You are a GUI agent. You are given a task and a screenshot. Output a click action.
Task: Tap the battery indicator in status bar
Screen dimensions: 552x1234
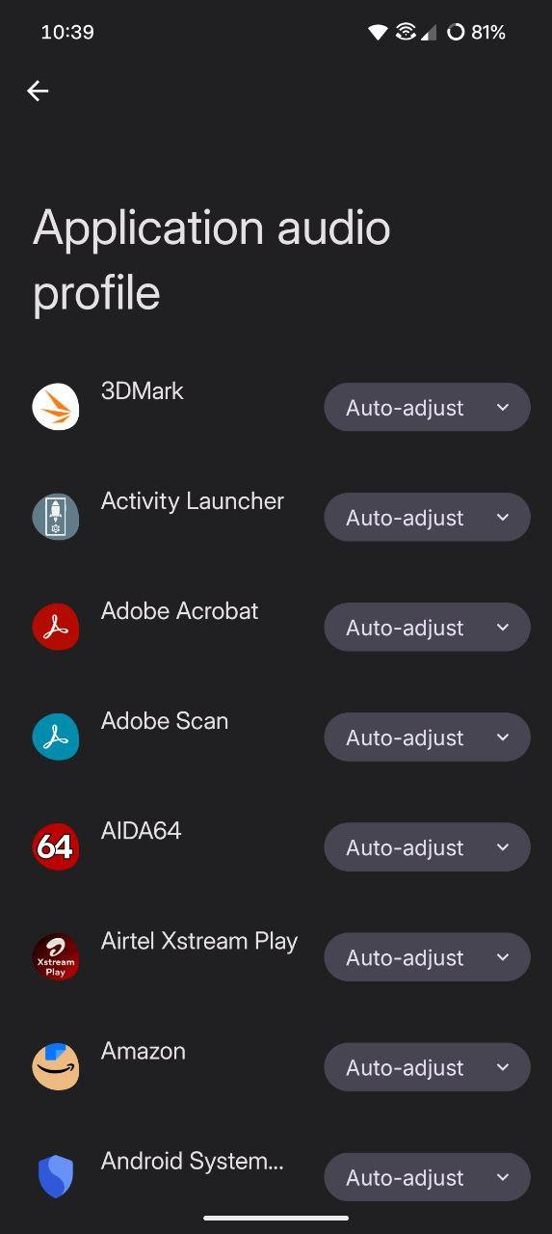(x=476, y=32)
